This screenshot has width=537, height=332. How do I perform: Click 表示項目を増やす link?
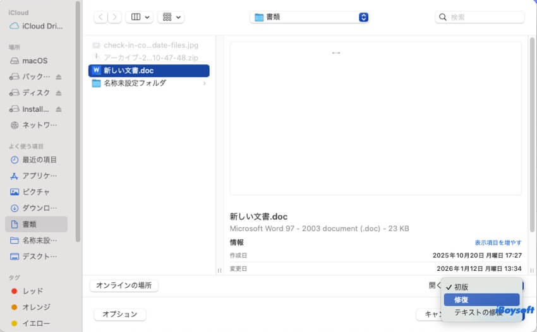498,242
